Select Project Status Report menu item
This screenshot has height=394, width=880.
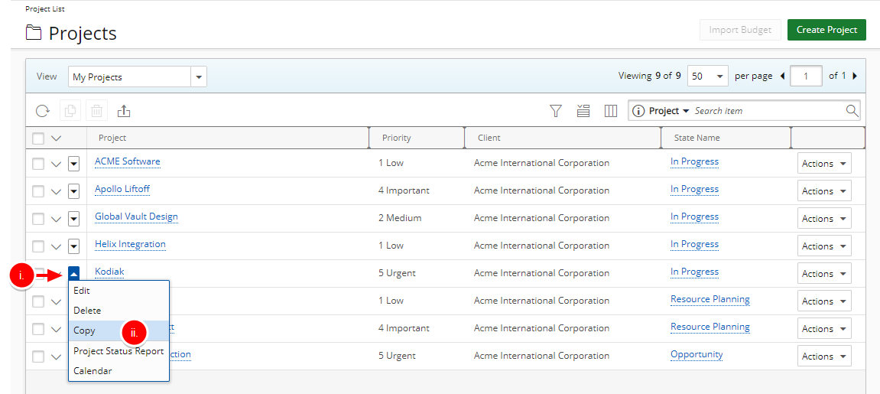click(x=119, y=351)
